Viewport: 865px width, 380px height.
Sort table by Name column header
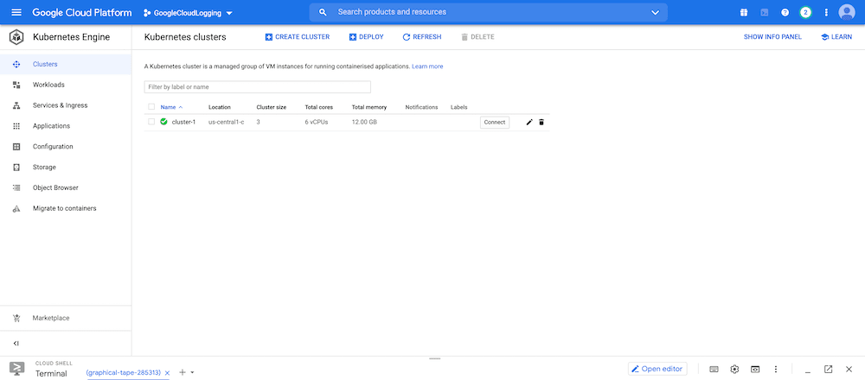[x=168, y=107]
